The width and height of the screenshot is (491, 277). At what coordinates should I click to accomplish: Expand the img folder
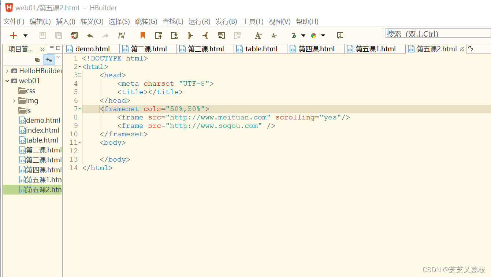pos(14,101)
